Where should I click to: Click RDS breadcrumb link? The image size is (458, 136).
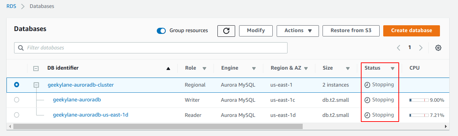click(x=12, y=6)
